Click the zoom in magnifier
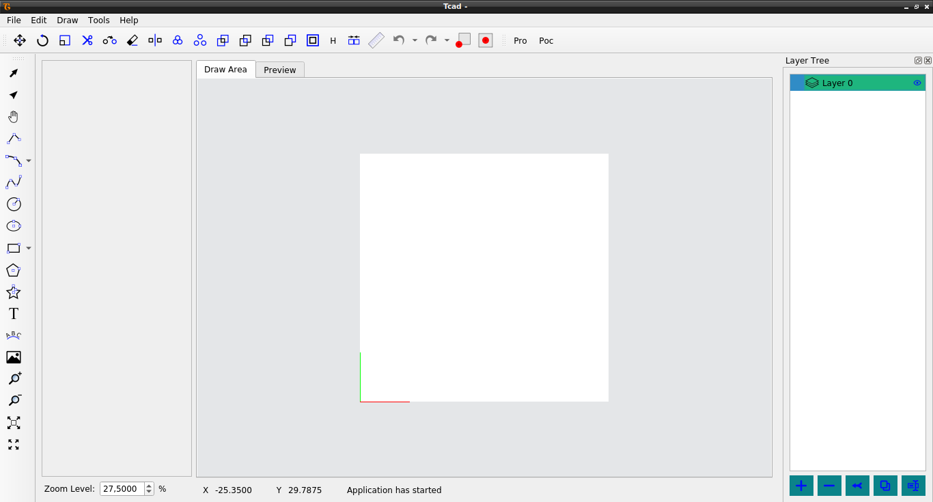This screenshot has height=502, width=933. [x=14, y=379]
